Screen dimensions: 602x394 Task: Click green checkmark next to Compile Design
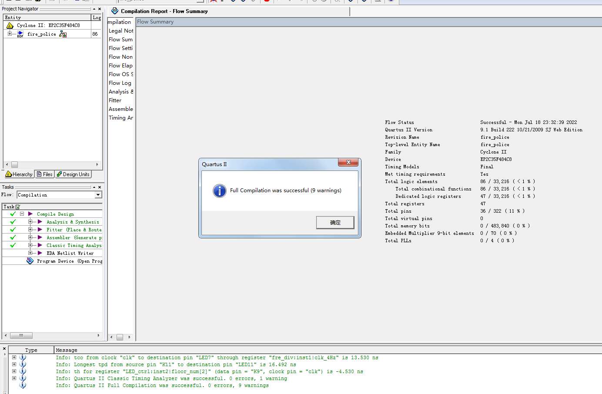[x=13, y=214]
